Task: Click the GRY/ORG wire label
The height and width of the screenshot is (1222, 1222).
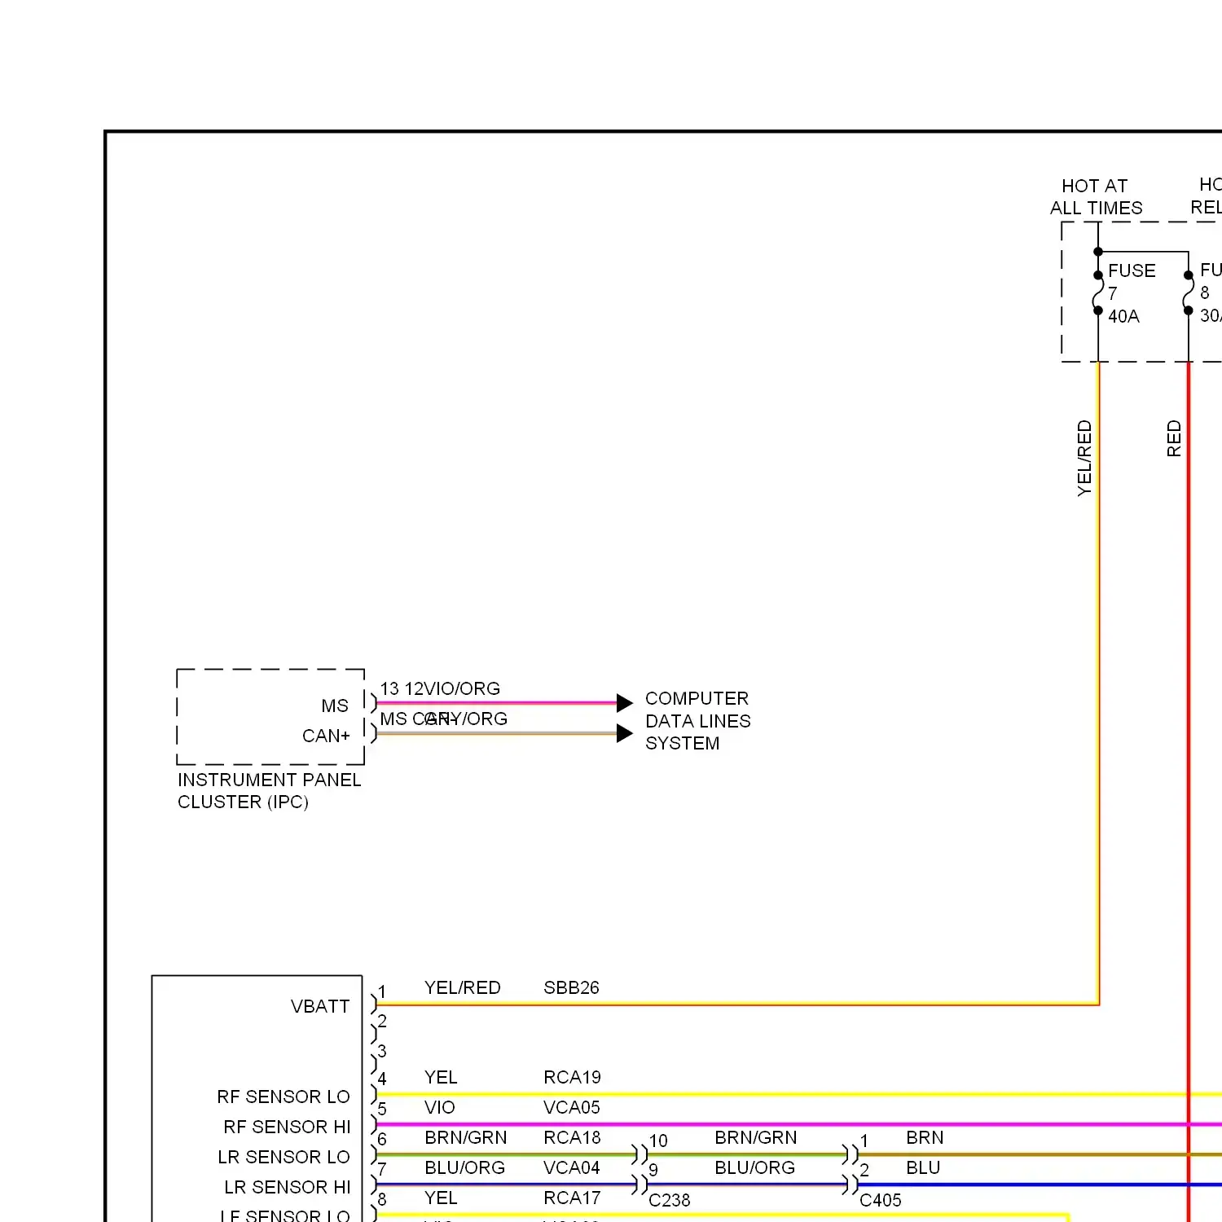Action: pyautogui.click(x=466, y=719)
